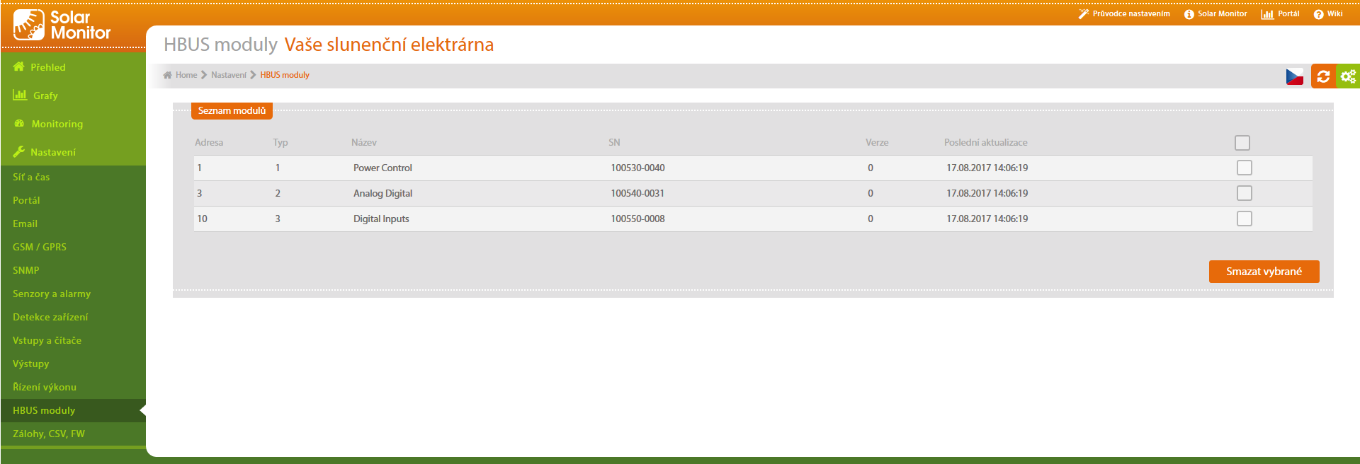Open the green settings gears icon

1348,76
